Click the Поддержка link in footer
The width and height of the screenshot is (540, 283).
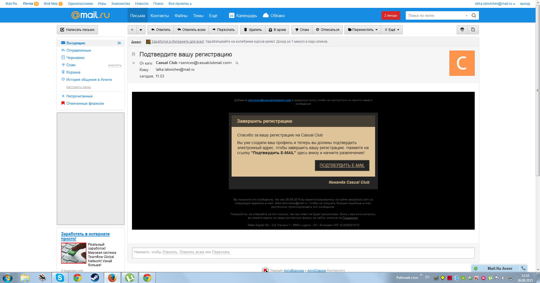(350, 218)
